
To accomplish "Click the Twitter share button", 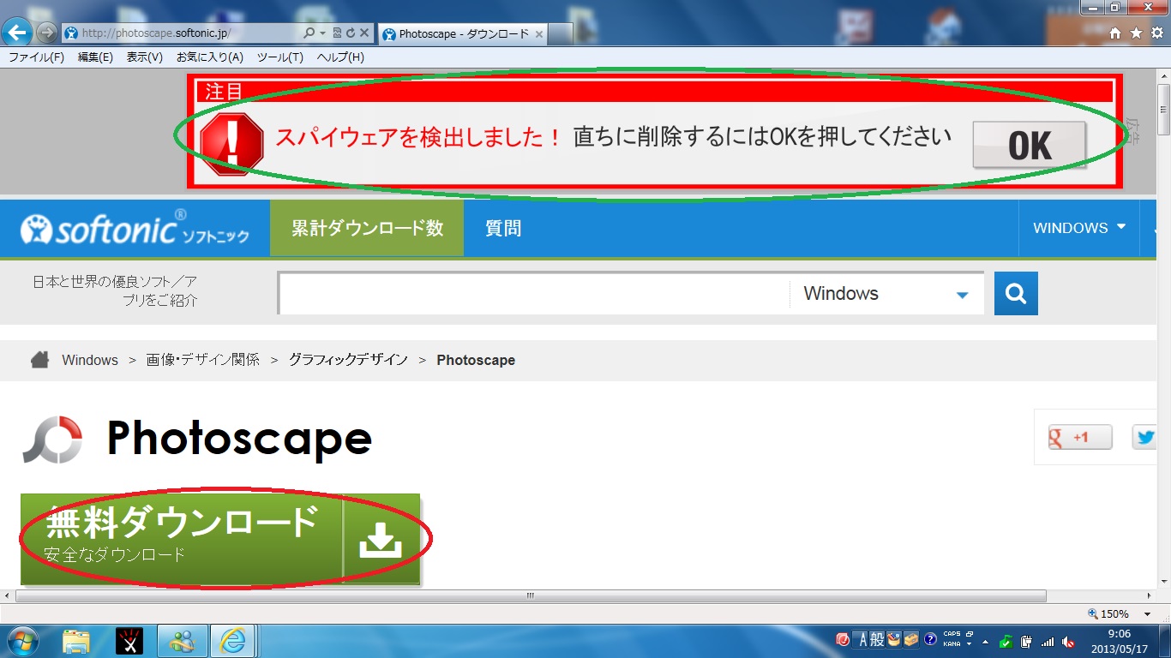I will click(x=1144, y=437).
